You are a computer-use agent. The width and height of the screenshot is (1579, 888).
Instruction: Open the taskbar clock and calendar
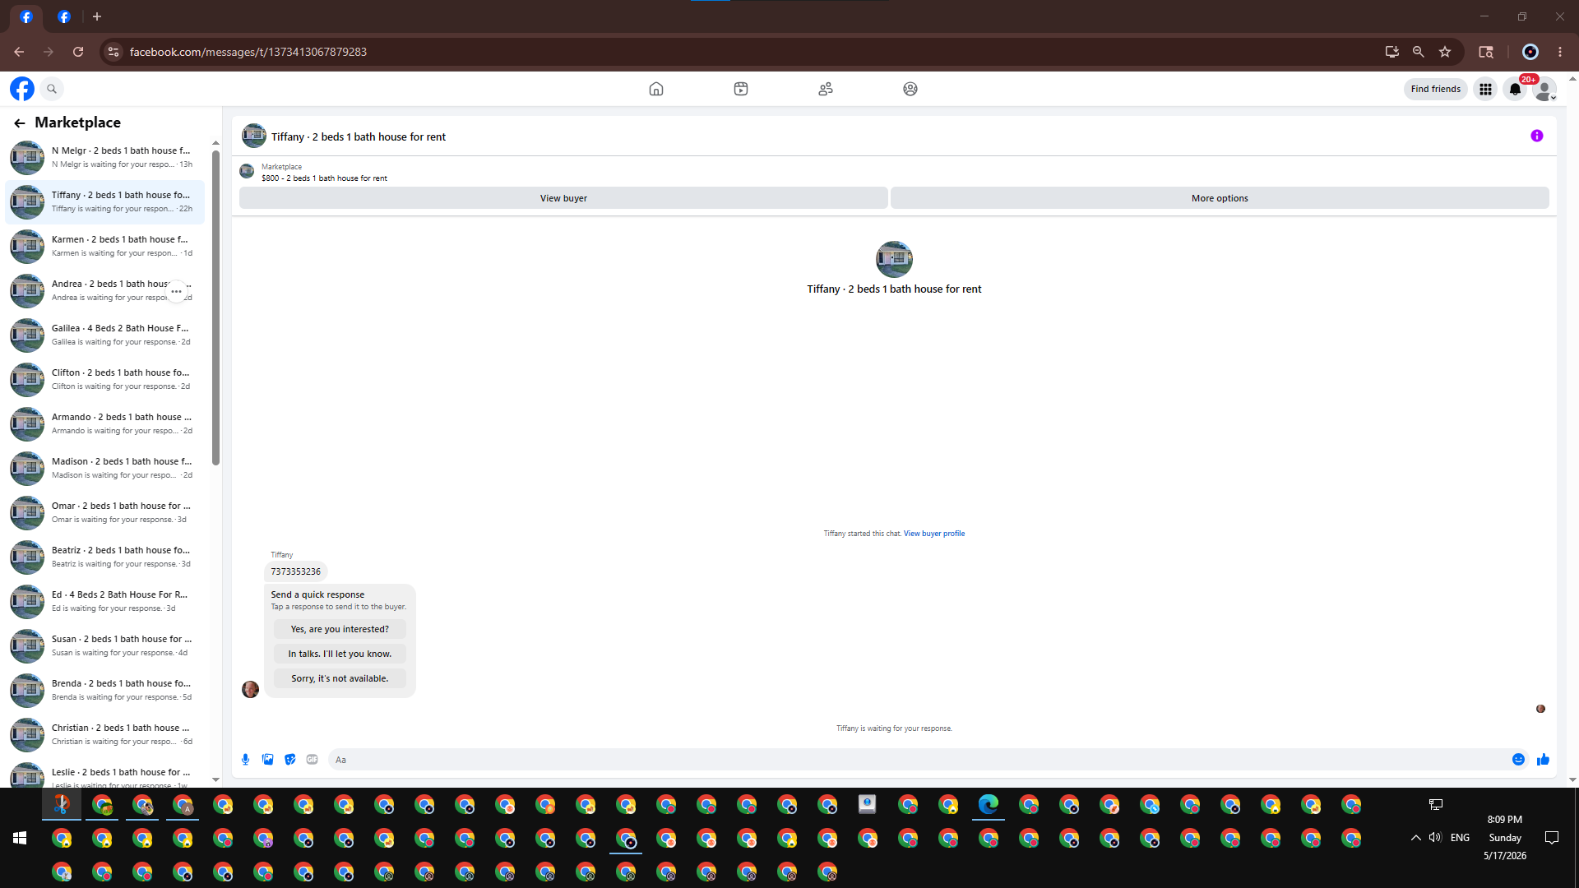1505,838
